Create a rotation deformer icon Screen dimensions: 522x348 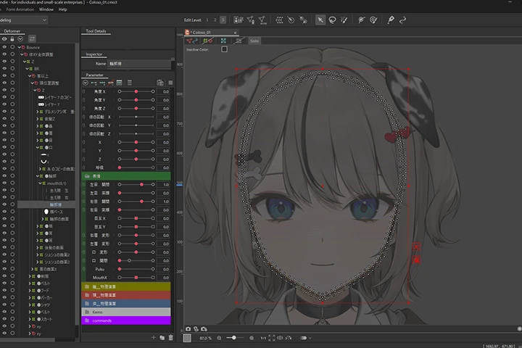pyautogui.click(x=291, y=20)
